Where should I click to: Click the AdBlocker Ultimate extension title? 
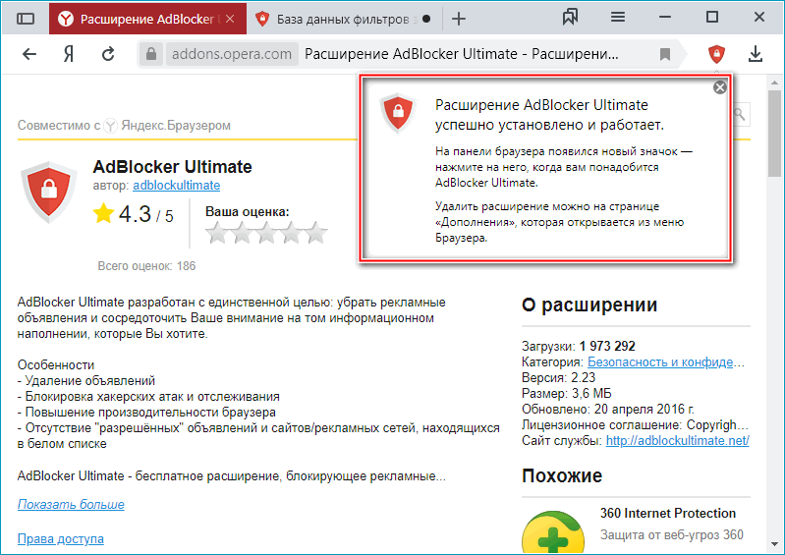(172, 167)
